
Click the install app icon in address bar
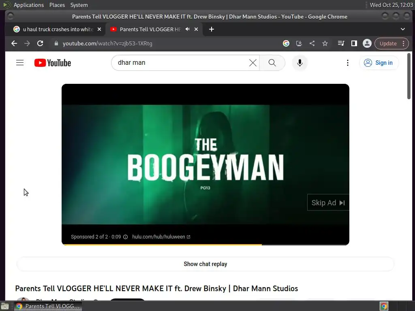[299, 43]
